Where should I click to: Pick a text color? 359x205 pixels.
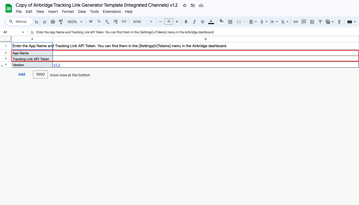211,22
